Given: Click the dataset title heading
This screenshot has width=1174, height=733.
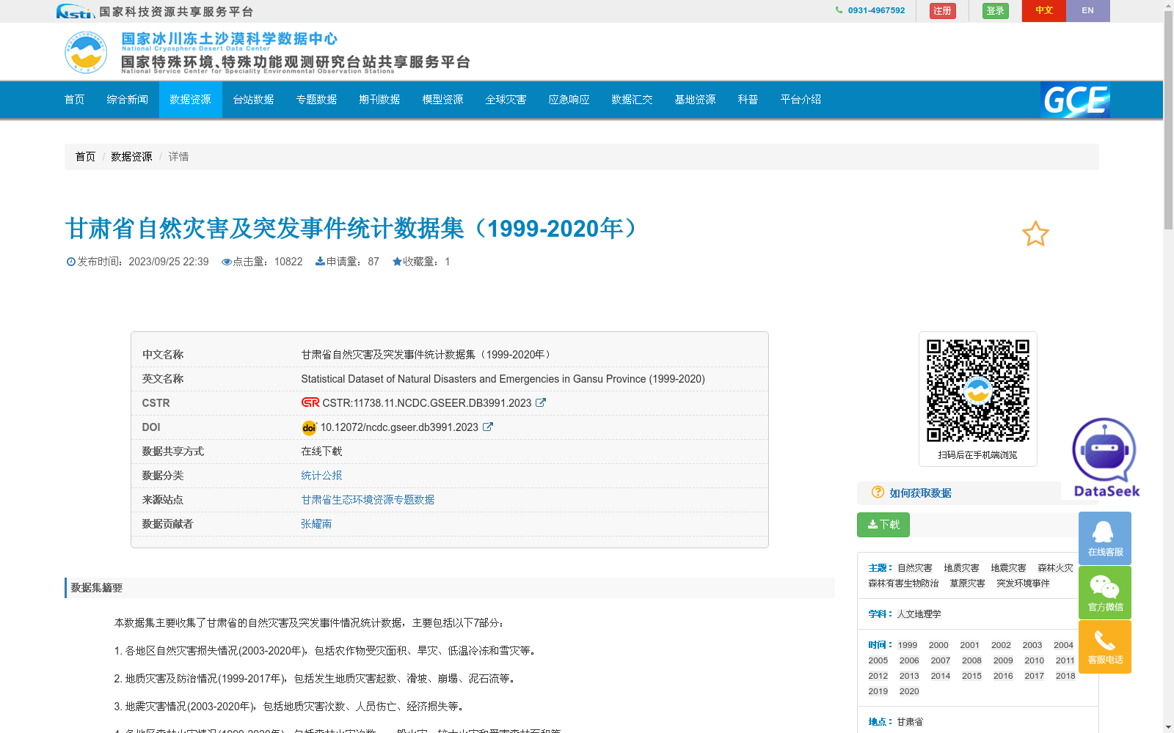Looking at the screenshot, I should (x=354, y=229).
